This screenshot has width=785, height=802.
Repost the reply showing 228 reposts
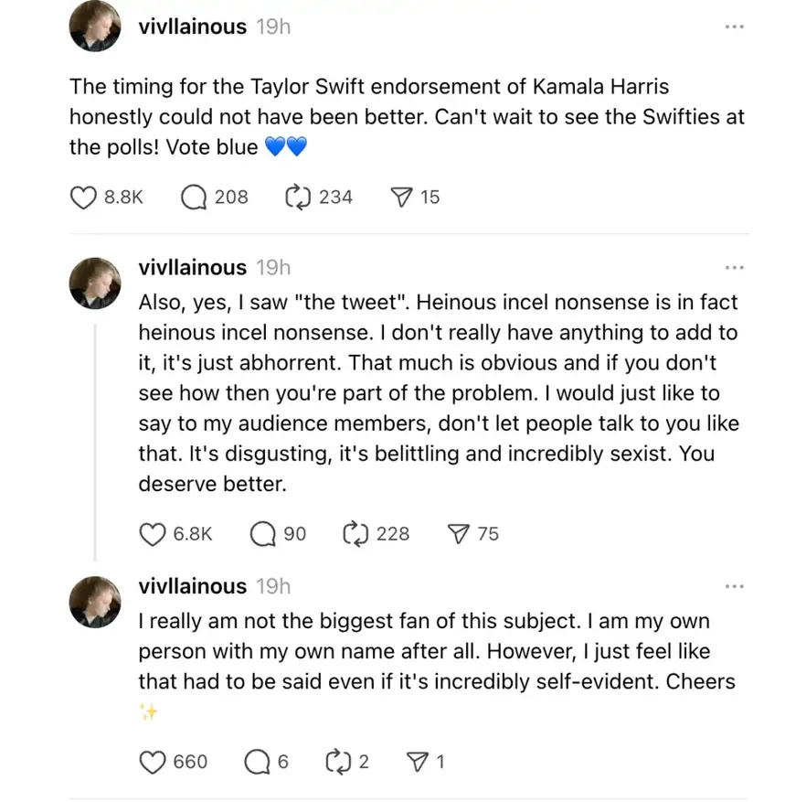pyautogui.click(x=355, y=534)
